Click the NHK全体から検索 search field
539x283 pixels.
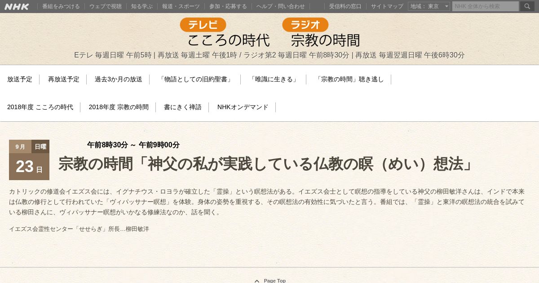click(486, 6)
